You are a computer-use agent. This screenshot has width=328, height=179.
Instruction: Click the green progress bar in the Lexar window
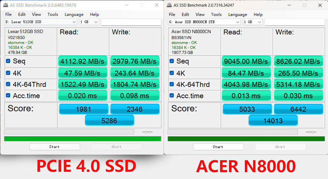pyautogui.click(x=82, y=139)
